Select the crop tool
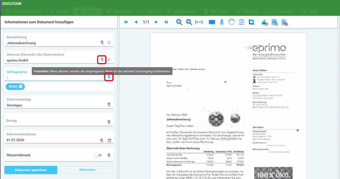 [251, 22]
